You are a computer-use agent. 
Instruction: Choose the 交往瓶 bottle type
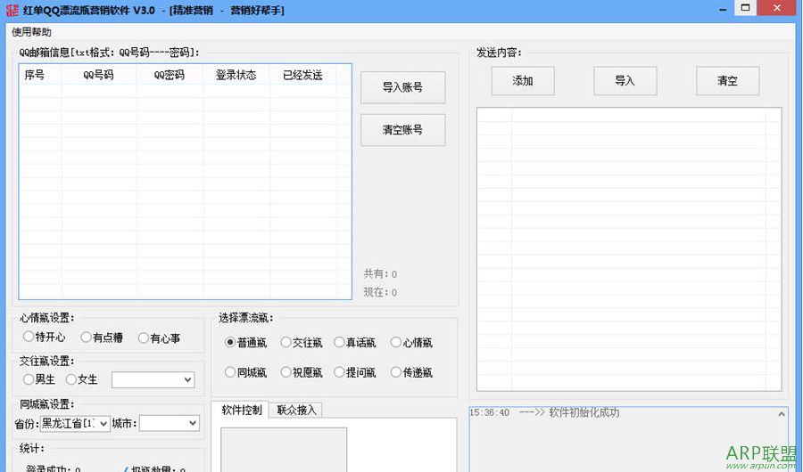286,343
